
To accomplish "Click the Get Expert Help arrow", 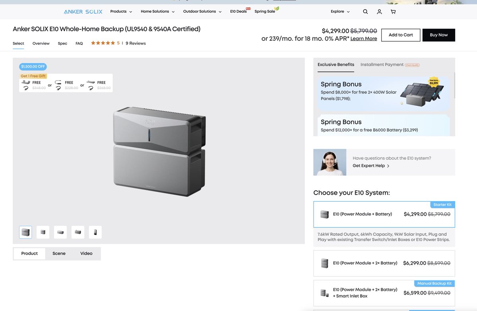I will (388, 166).
